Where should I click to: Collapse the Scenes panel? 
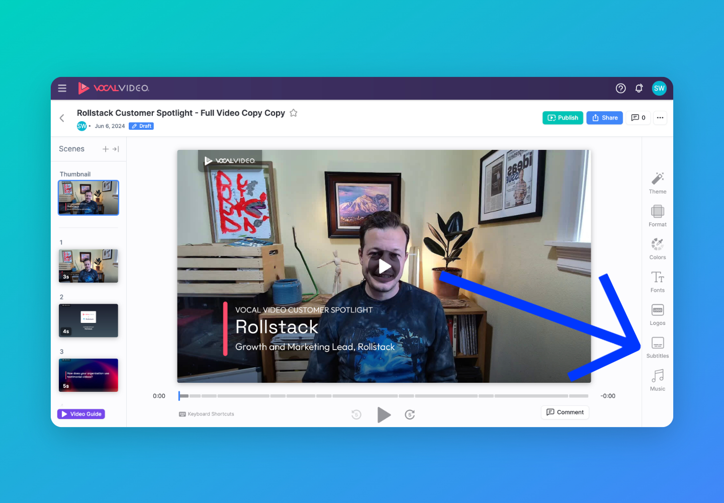[x=116, y=149]
